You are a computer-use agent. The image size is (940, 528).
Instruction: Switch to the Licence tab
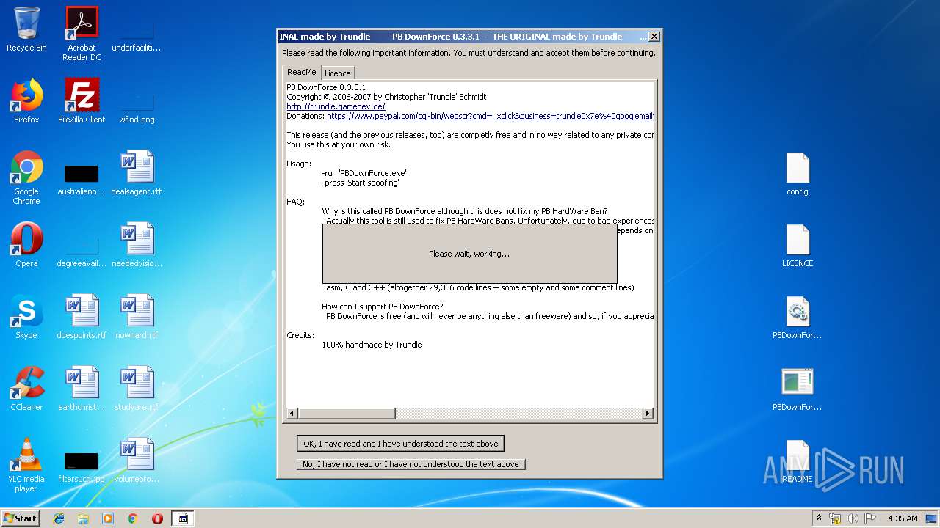click(338, 73)
